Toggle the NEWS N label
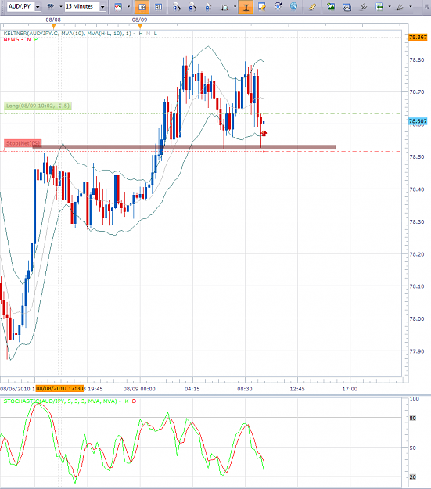 [29, 39]
